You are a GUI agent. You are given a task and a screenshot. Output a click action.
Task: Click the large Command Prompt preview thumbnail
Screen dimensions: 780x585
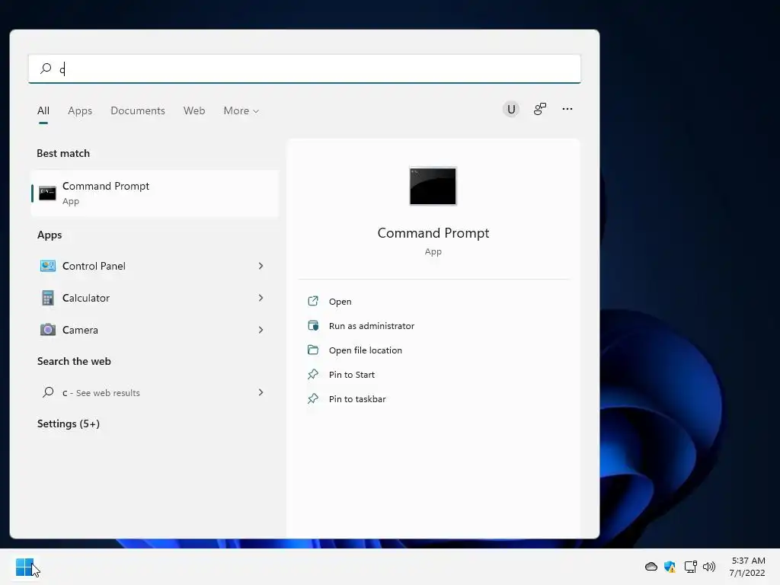433,186
